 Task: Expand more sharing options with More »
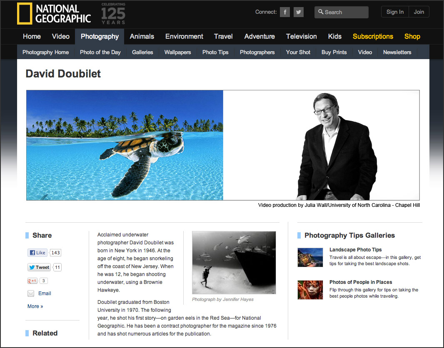(x=35, y=306)
